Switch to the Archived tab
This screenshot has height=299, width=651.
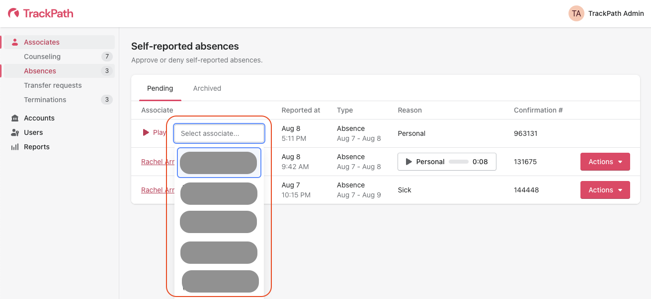207,88
